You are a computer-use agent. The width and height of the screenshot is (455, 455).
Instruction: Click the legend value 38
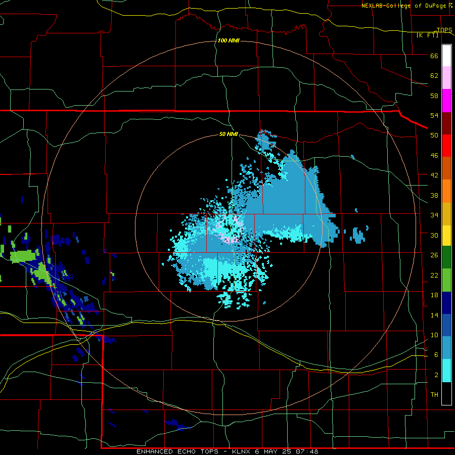pyautogui.click(x=434, y=195)
